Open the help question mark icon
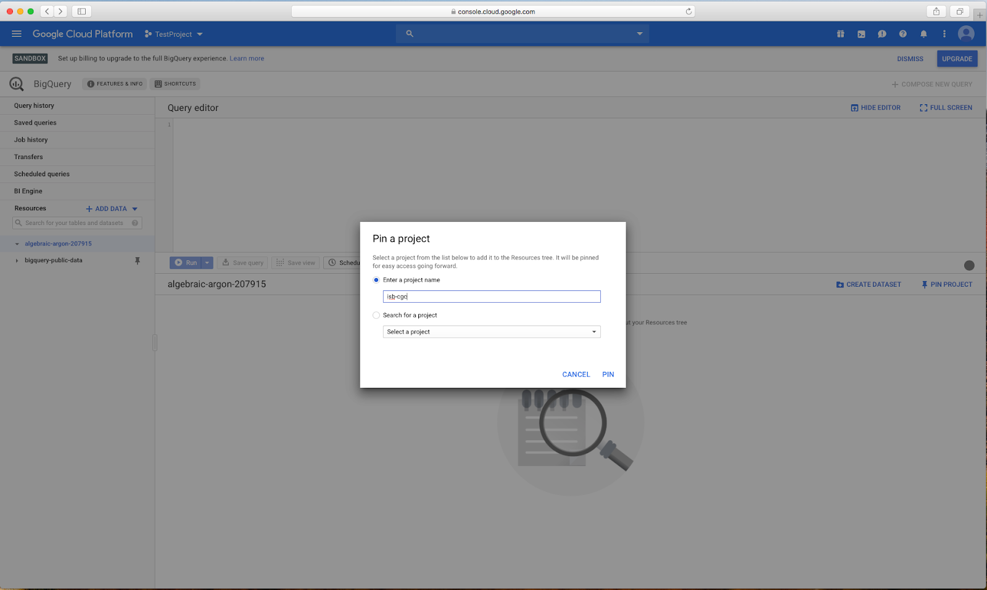The image size is (987, 590). click(902, 34)
